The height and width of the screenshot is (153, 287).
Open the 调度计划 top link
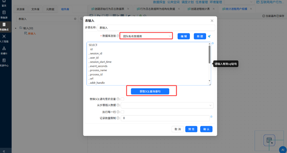(187, 2)
